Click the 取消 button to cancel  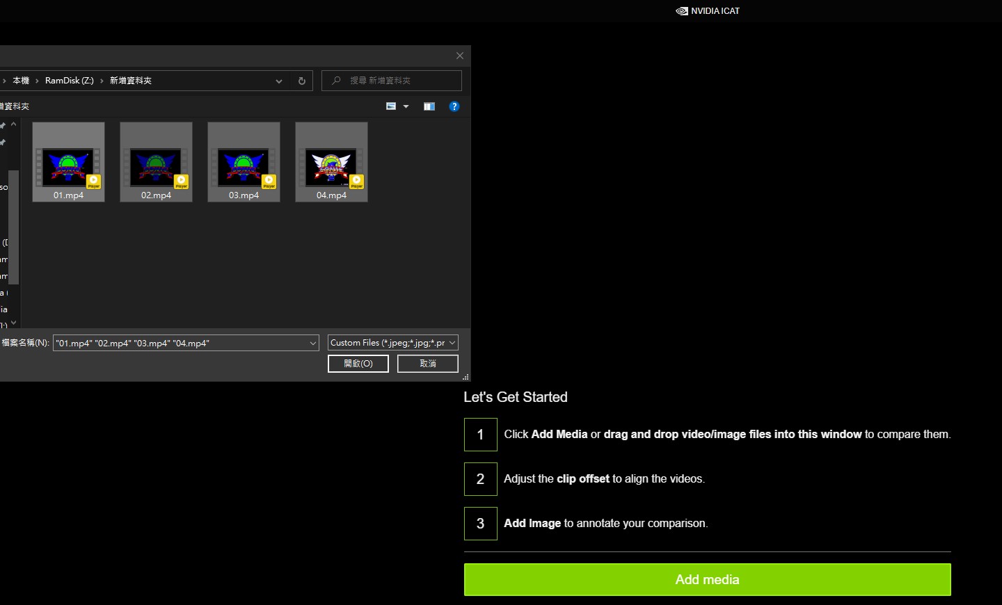point(427,363)
